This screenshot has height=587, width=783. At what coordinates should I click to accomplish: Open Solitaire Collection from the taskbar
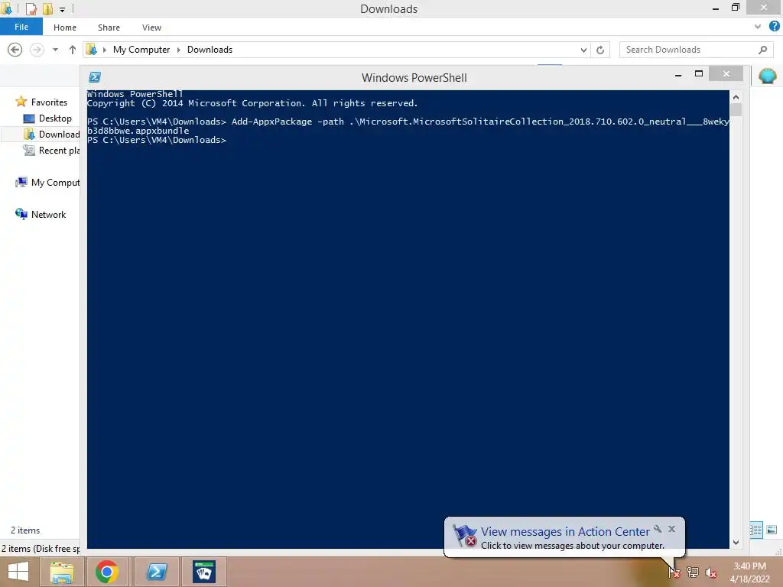point(204,572)
